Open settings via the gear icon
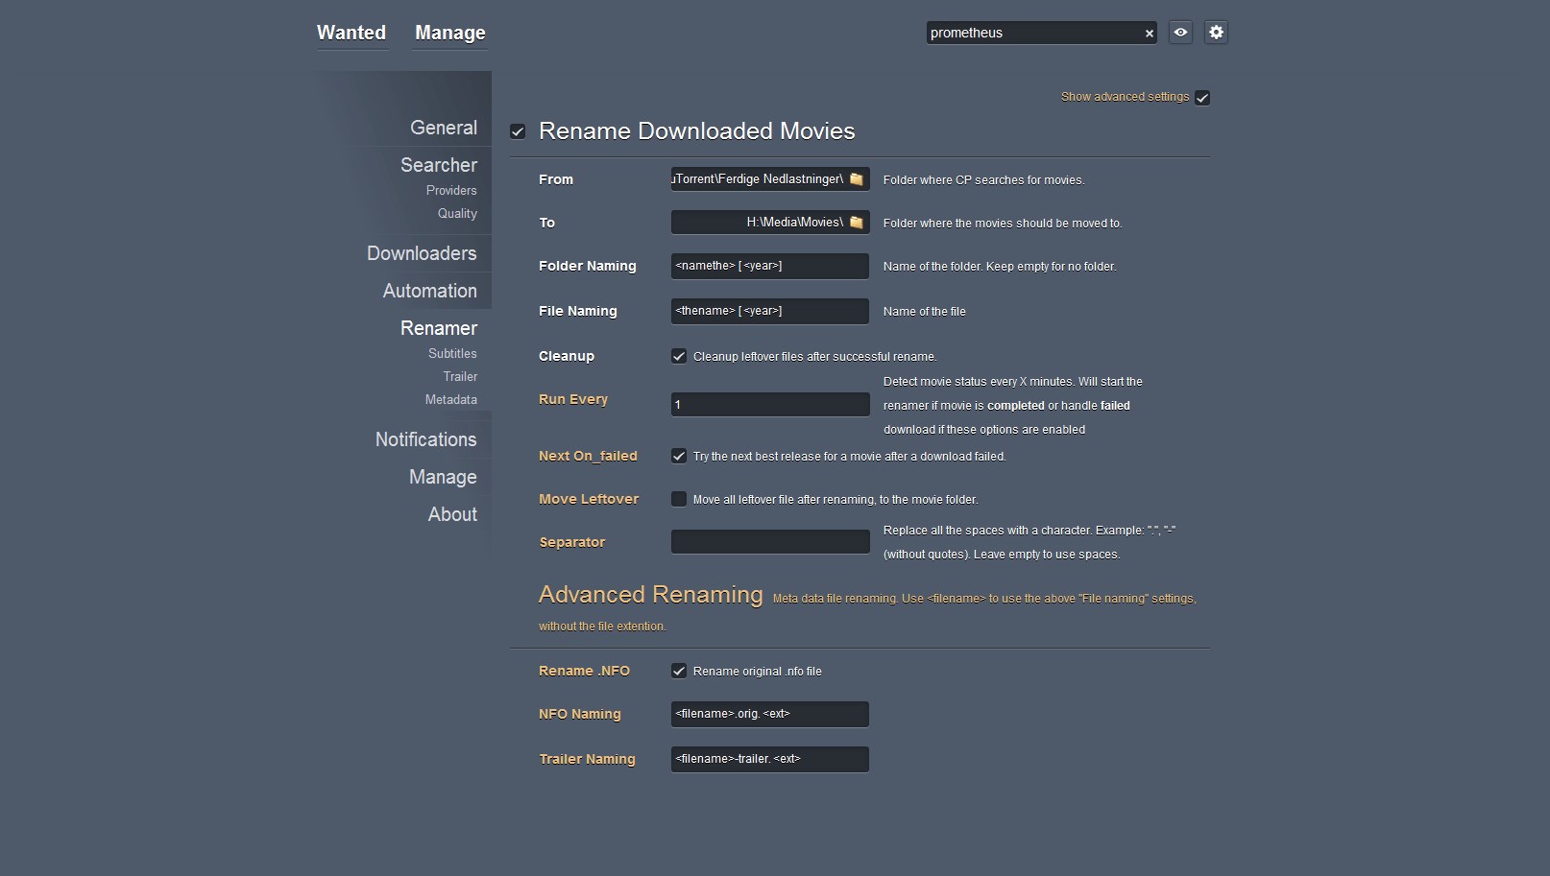1550x876 pixels. click(1216, 33)
